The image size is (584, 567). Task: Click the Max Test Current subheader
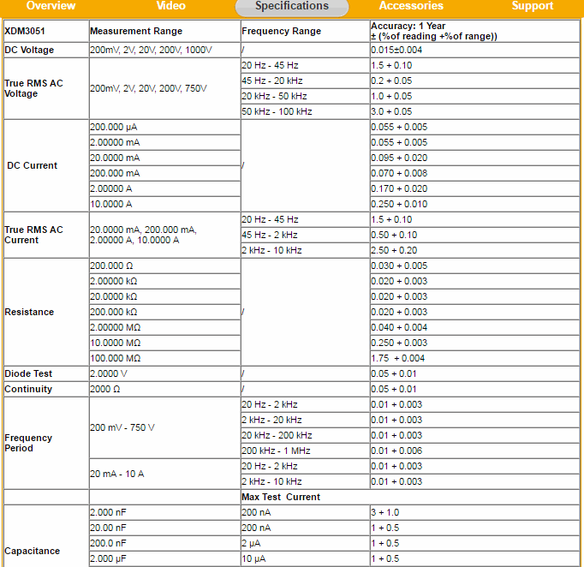click(x=281, y=497)
